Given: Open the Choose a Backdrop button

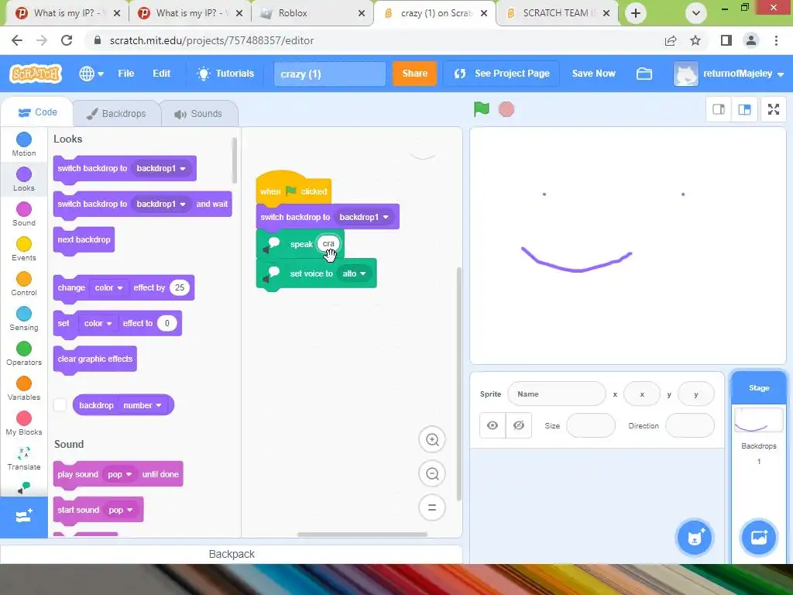Looking at the screenshot, I should 759,538.
